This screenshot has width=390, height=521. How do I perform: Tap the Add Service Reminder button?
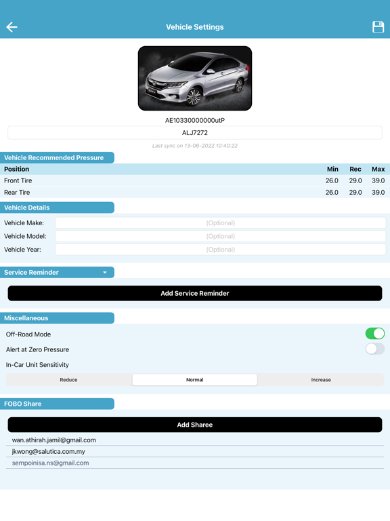(x=195, y=293)
